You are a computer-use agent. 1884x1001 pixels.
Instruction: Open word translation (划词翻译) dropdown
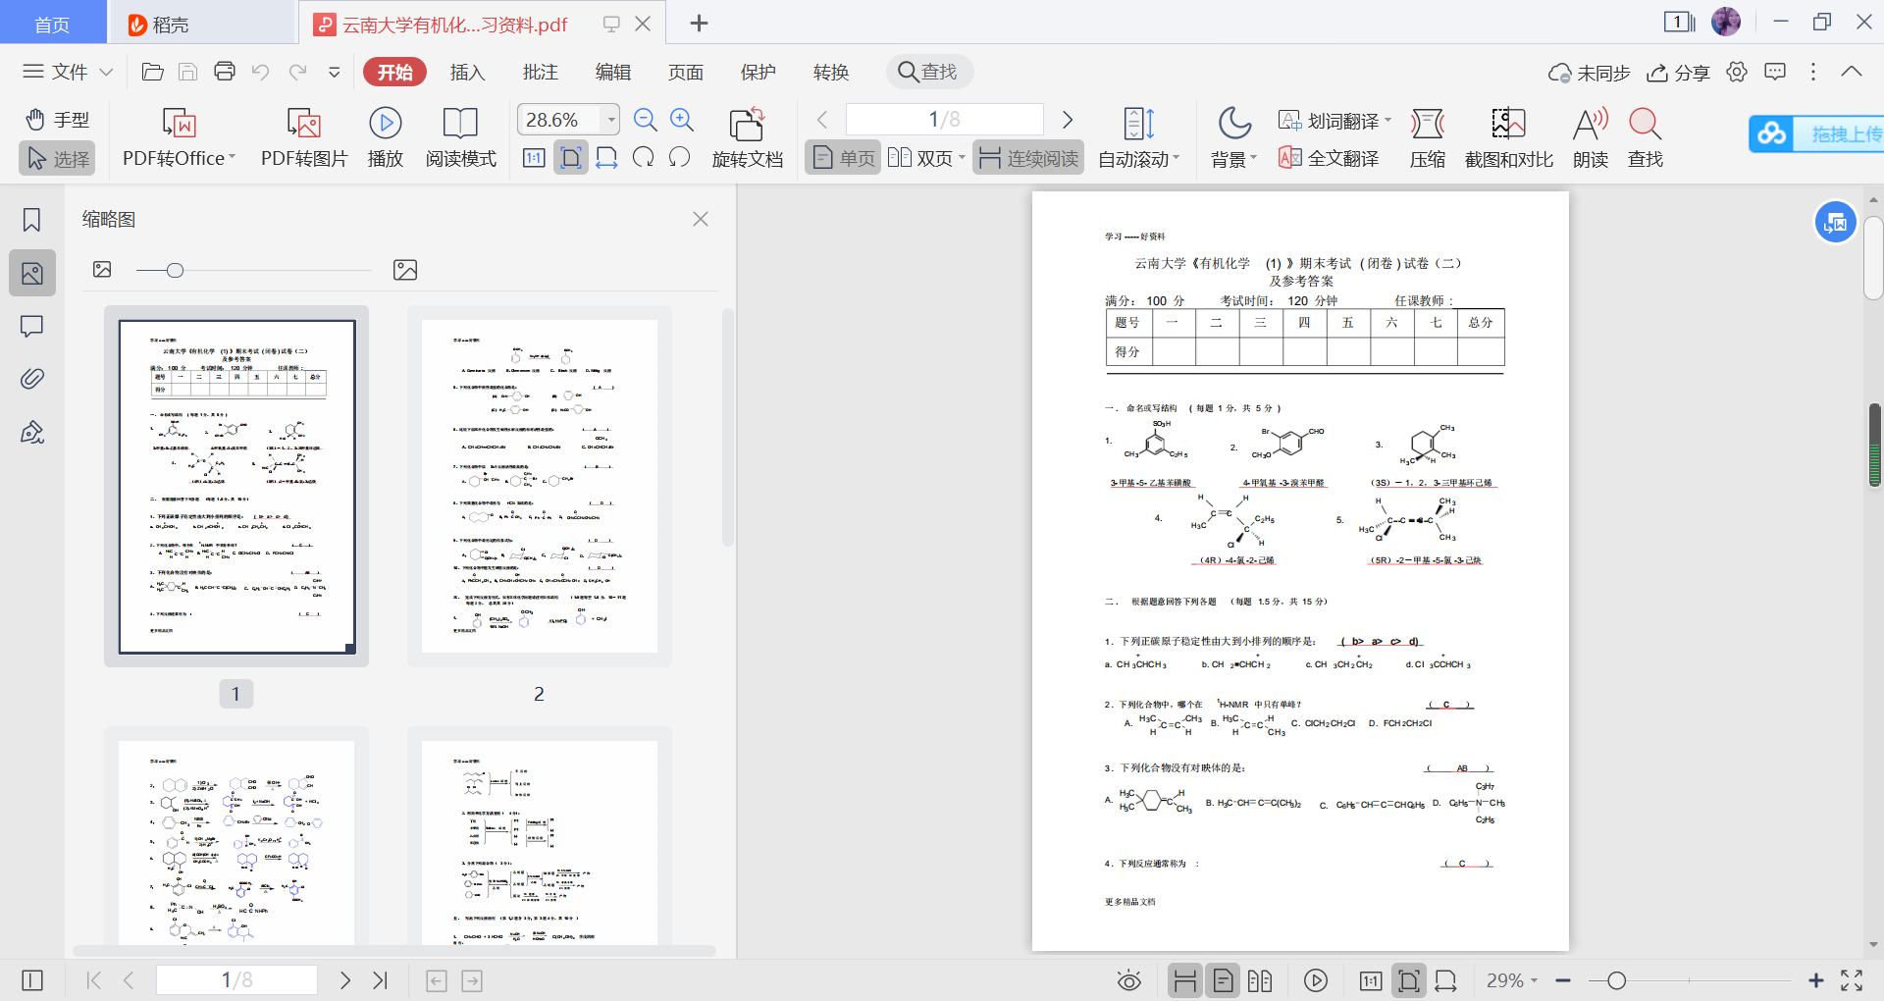(1335, 121)
